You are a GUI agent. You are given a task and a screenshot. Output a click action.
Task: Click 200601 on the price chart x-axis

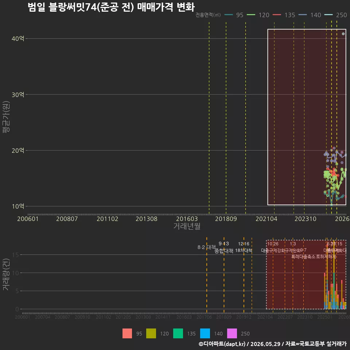28,219
